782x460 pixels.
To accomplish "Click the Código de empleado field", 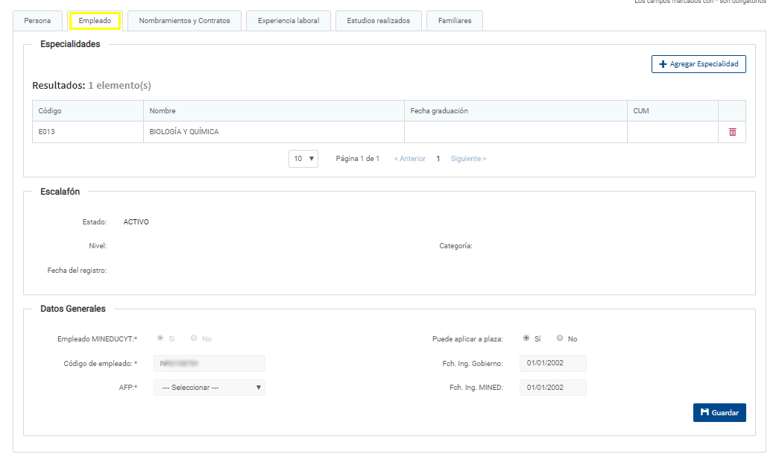I will pos(209,363).
